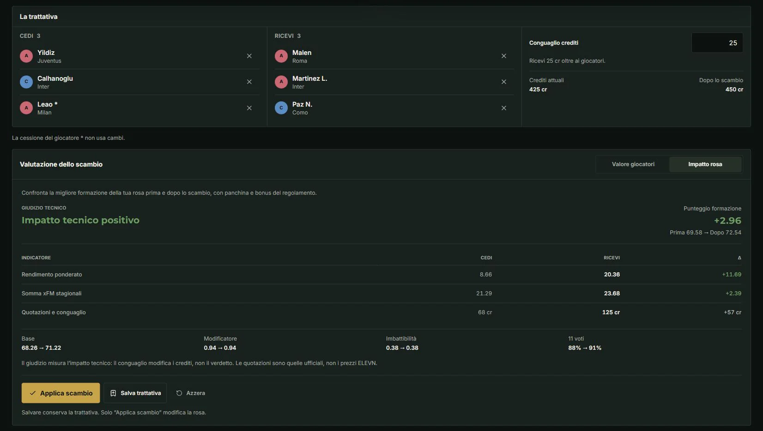Select the player name Yildiz
This screenshot has width=763, height=431.
coord(46,53)
